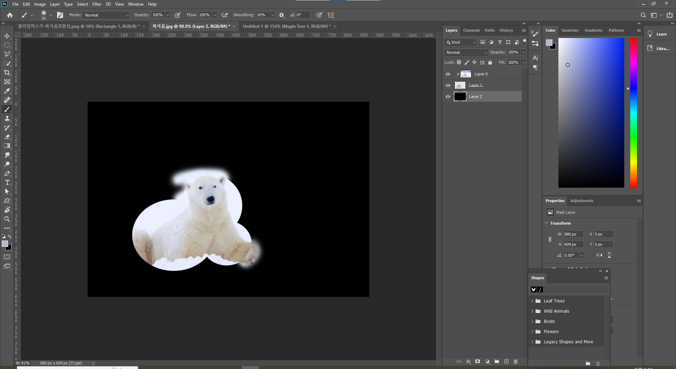
Task: Switch to the Channels tab
Action: [x=471, y=30]
